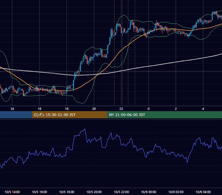Click the 10/6 02:00 date label
Image resolution: width=222 pixels, height=195 pixels.
point(176,192)
